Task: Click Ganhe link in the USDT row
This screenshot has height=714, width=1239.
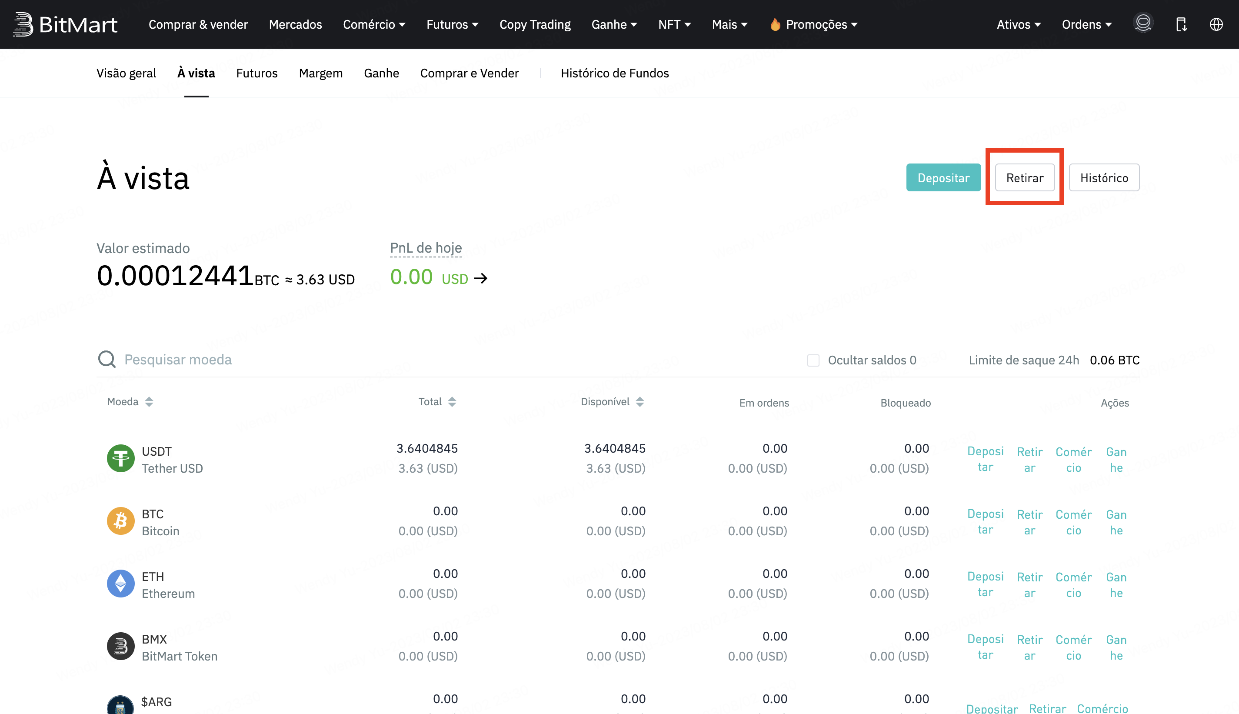Action: [x=1116, y=459]
